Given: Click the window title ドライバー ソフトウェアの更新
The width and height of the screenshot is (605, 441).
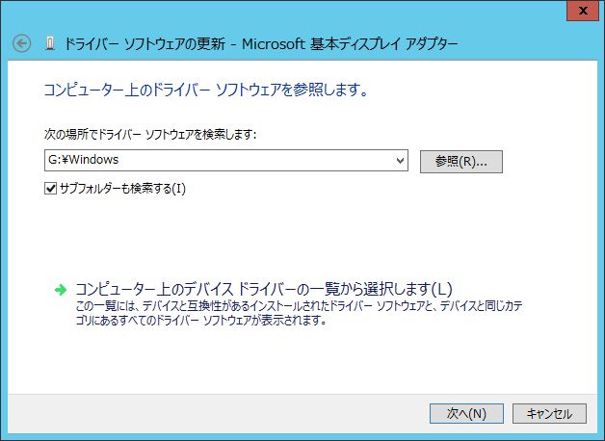Looking at the screenshot, I should 145,43.
